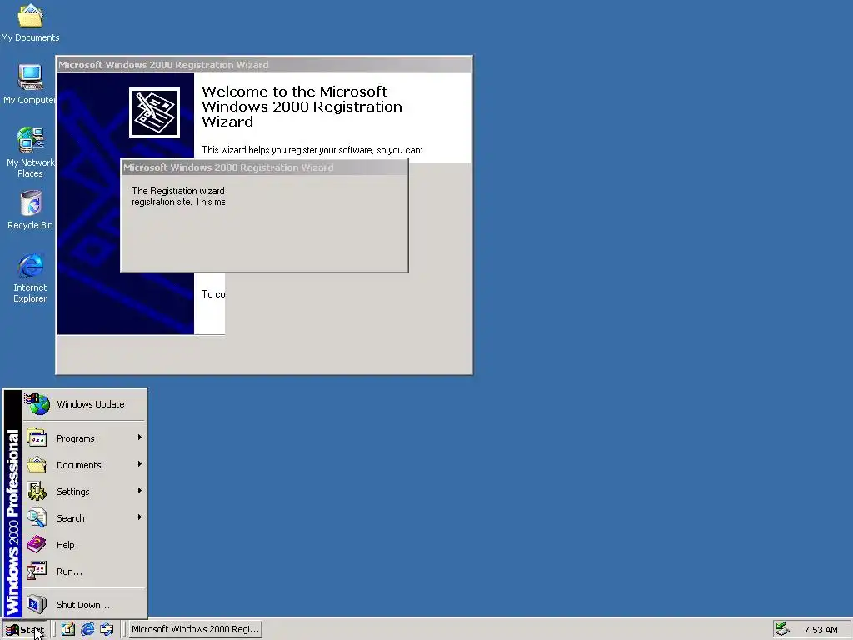This screenshot has width=853, height=640.
Task: Click the registration wizard logo image
Action: point(154,112)
